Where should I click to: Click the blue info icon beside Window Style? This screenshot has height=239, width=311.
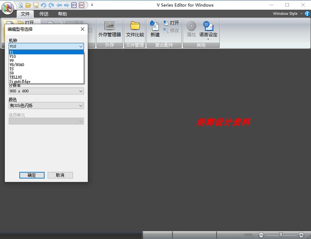click(307, 14)
